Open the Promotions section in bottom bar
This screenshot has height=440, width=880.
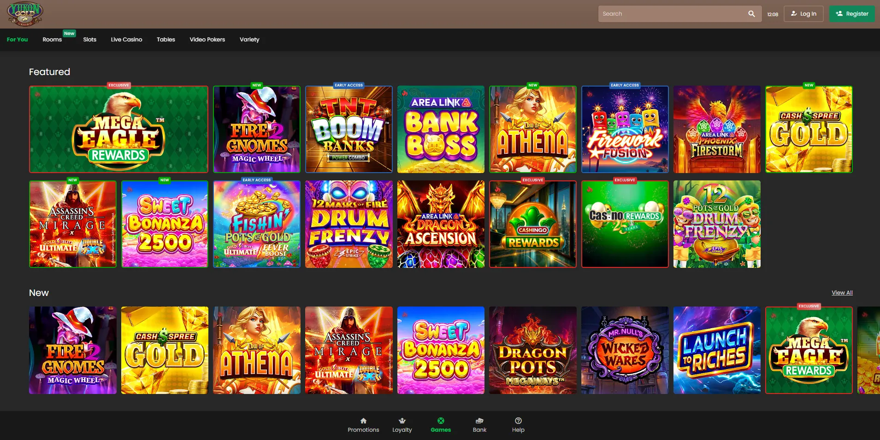(363, 425)
